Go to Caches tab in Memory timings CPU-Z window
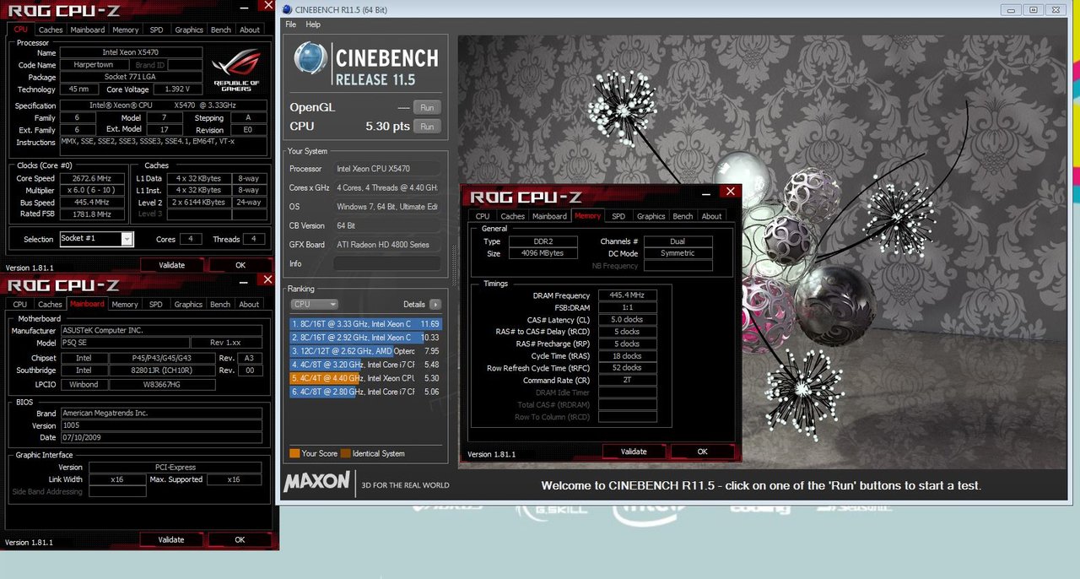 [513, 216]
